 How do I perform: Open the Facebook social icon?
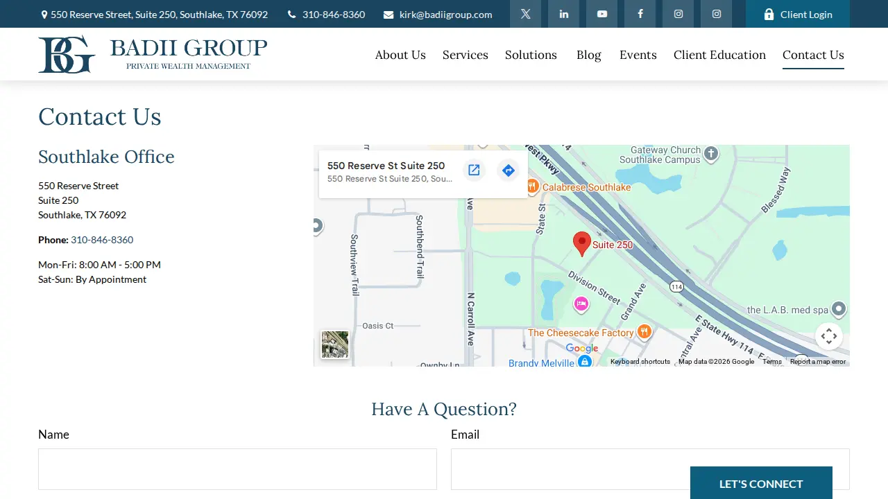[640, 14]
